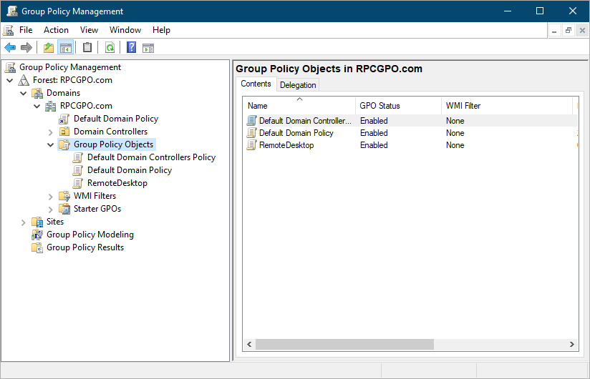This screenshot has width=590, height=379.
Task: Expand the Starter GPOs node
Action: 51,209
